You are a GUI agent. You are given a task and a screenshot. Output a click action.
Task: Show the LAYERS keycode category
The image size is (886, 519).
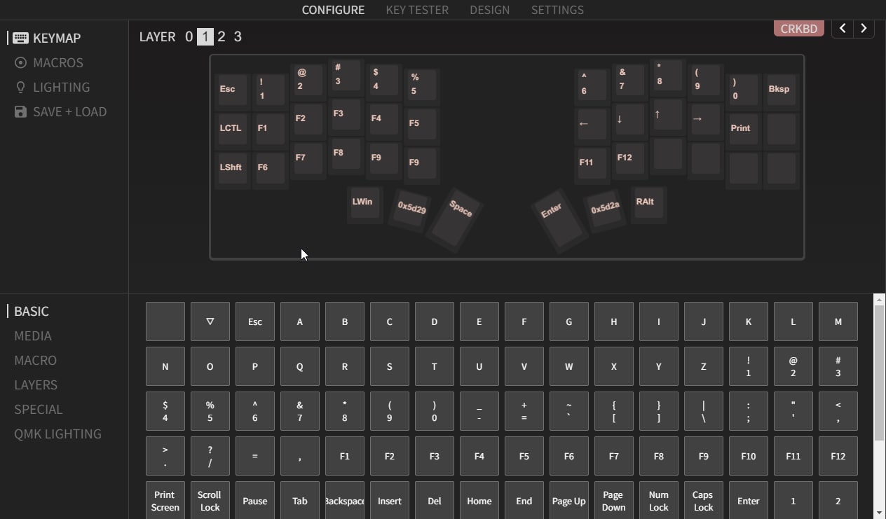tap(36, 385)
